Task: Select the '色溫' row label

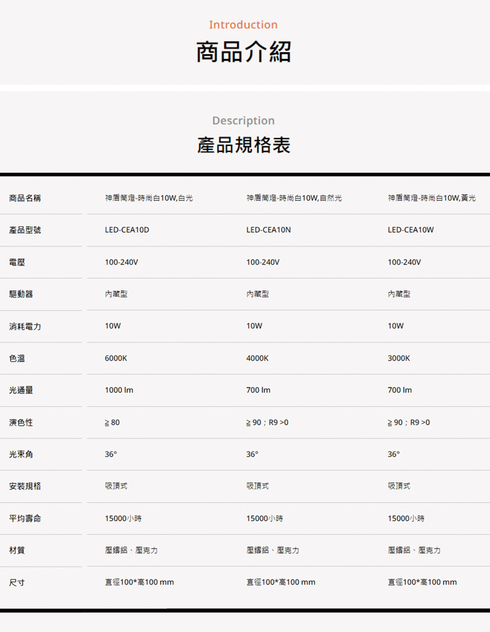Action: click(x=17, y=358)
